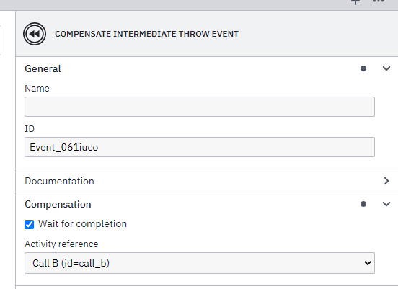Click the Activity reference label
The width and height of the screenshot is (398, 289).
point(61,244)
